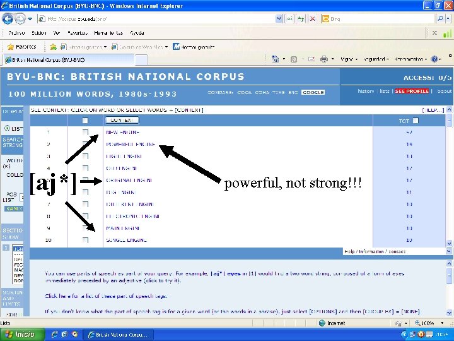Open the ELECTRONIC ENGINE result

(x=133, y=216)
